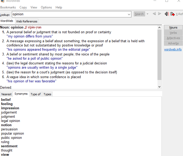Open the View menu

pyautogui.click(x=34, y=7)
